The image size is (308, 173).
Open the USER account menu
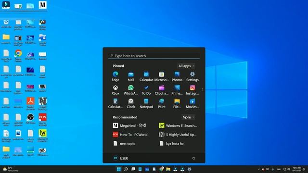pyautogui.click(x=120, y=158)
